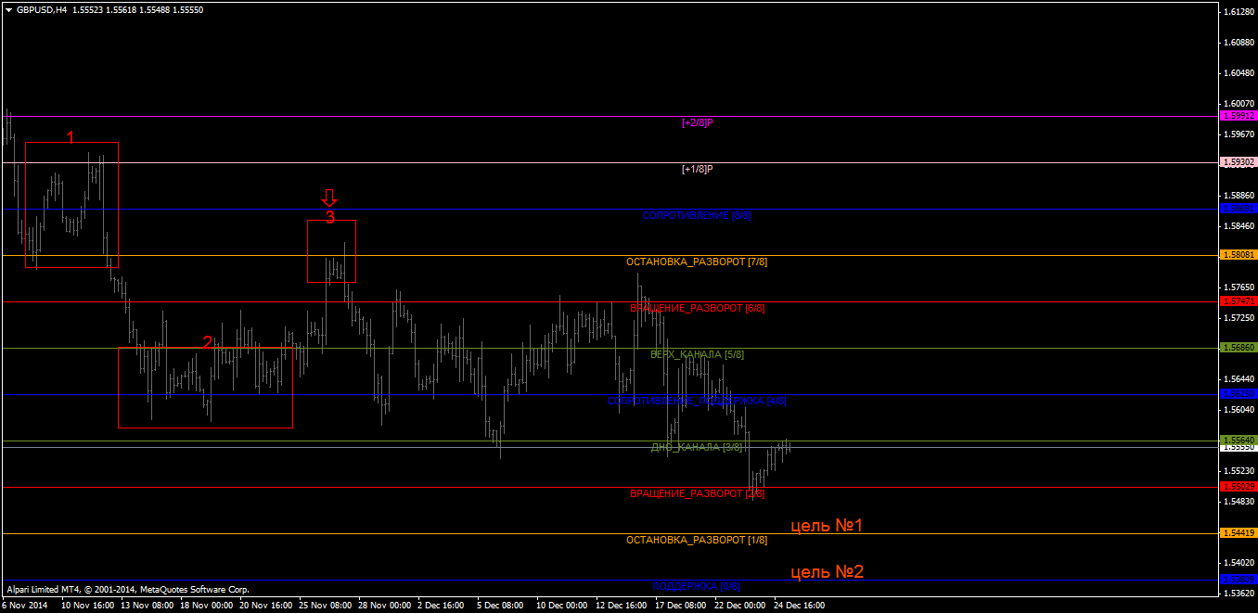Click the 1.54020 value on price scale

pyautogui.click(x=1239, y=563)
